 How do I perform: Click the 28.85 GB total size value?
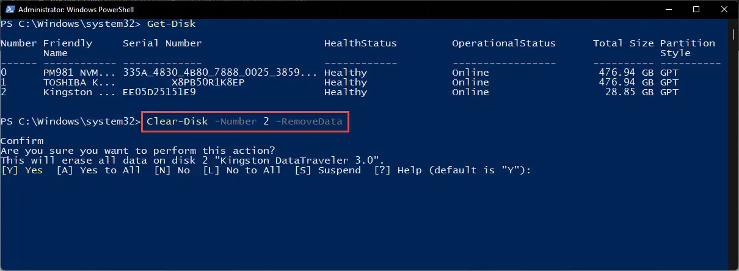pyautogui.click(x=627, y=92)
